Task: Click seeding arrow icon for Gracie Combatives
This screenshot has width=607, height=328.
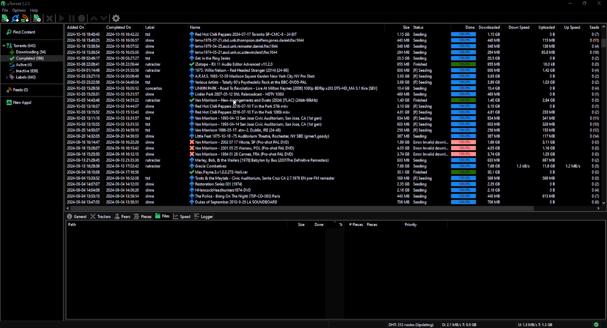Action: click(192, 166)
